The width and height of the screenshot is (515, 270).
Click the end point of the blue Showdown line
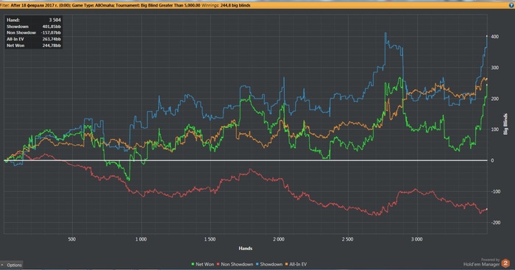coord(487,36)
